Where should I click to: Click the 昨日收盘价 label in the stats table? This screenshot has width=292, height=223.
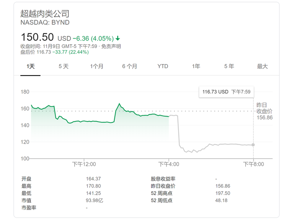pos(163,186)
